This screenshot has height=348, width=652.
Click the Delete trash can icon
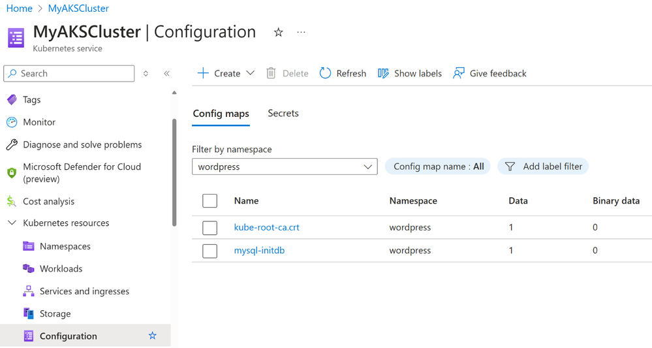(x=271, y=73)
